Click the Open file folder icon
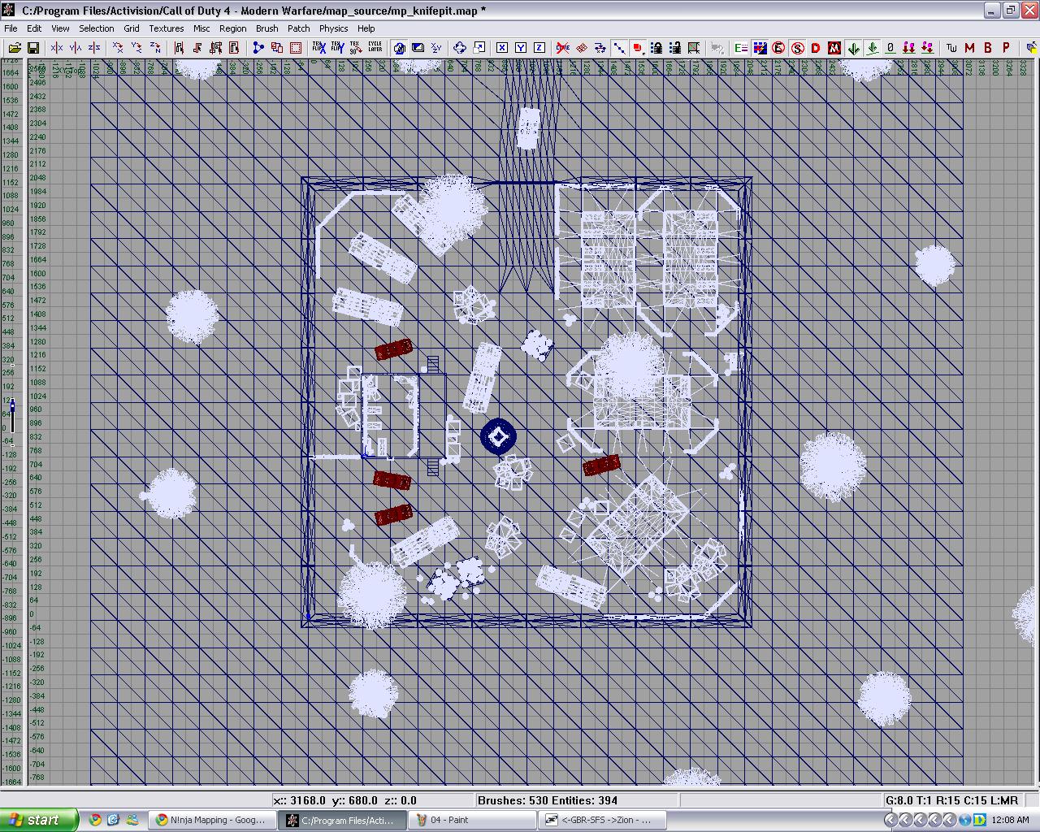Viewport: 1040px width, 832px height. 15,48
